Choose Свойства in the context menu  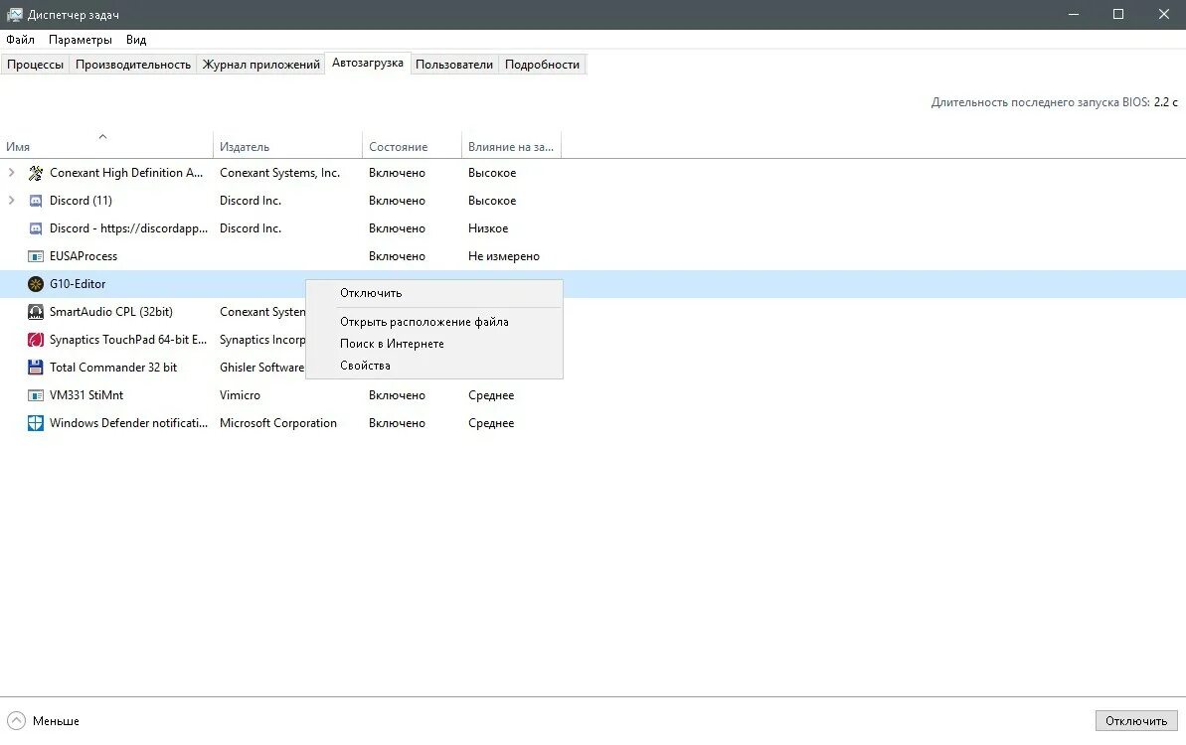(434, 366)
